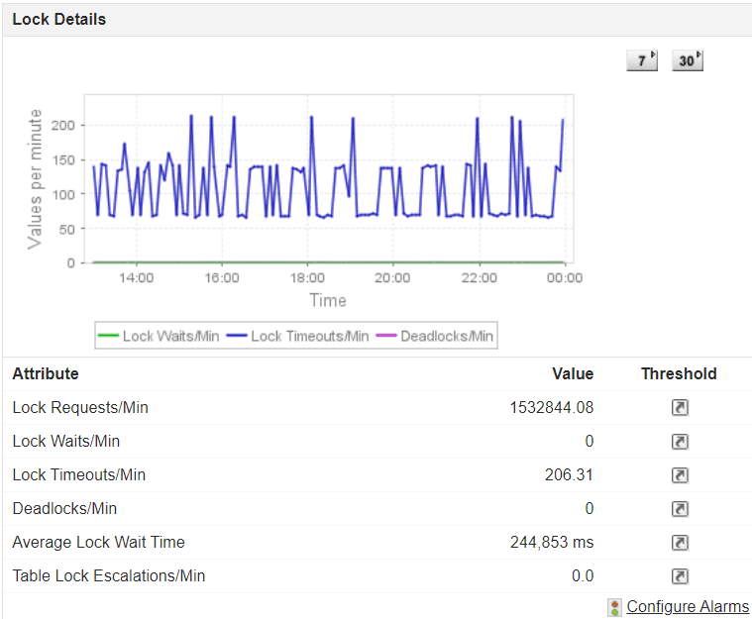Click threshold icon for Lock Waits/Min
752x619 pixels.
click(679, 442)
